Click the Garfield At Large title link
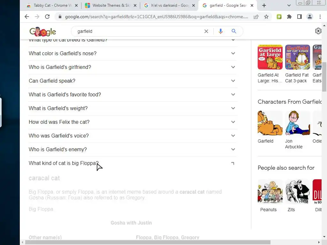The image size is (327, 245). coord(270,78)
